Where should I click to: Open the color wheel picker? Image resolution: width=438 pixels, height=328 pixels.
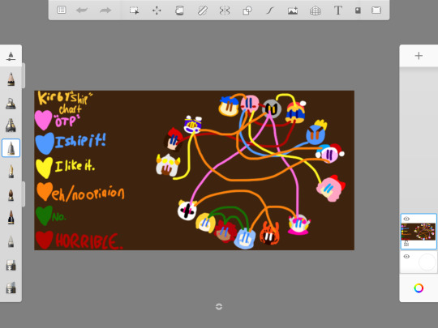pos(419,288)
